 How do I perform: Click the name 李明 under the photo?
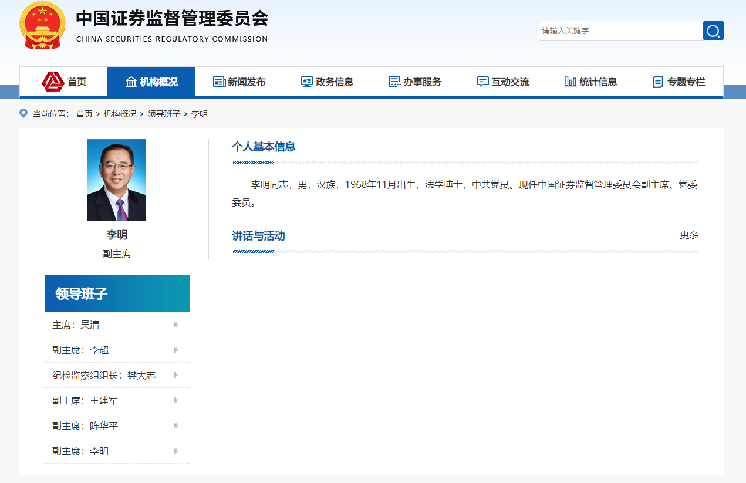[117, 235]
